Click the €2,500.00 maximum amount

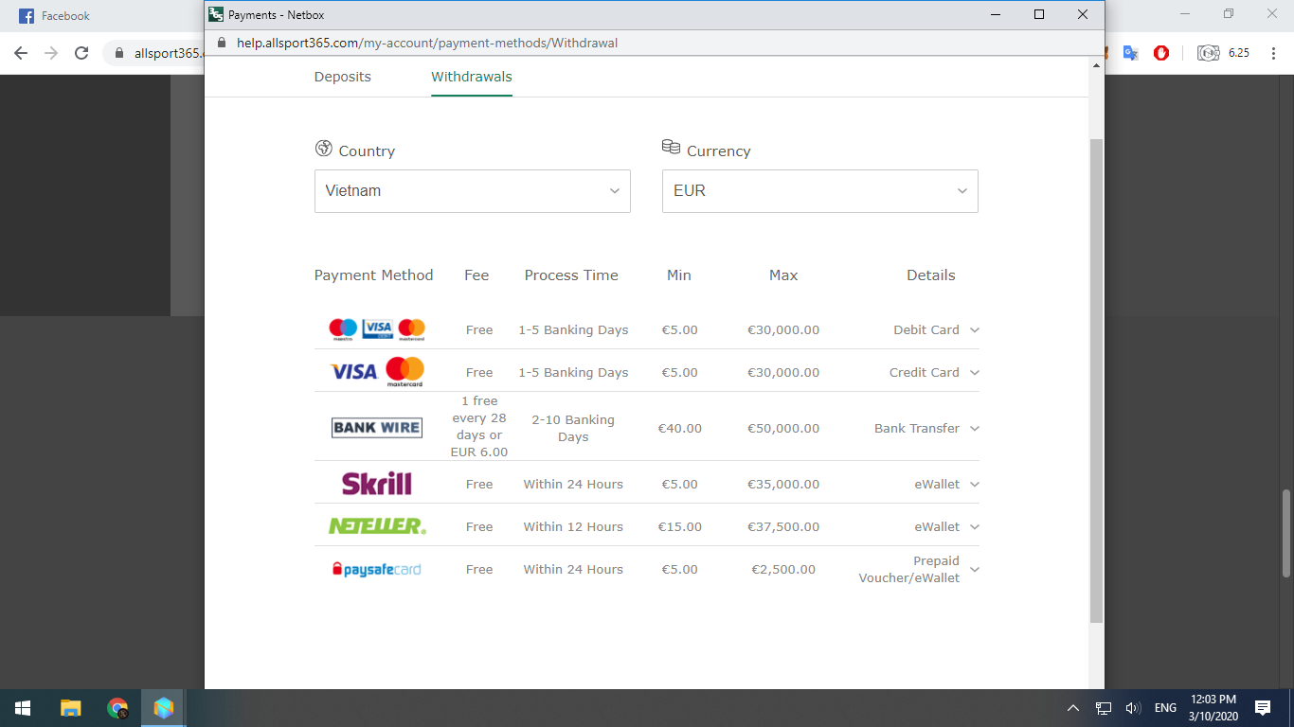click(x=783, y=570)
